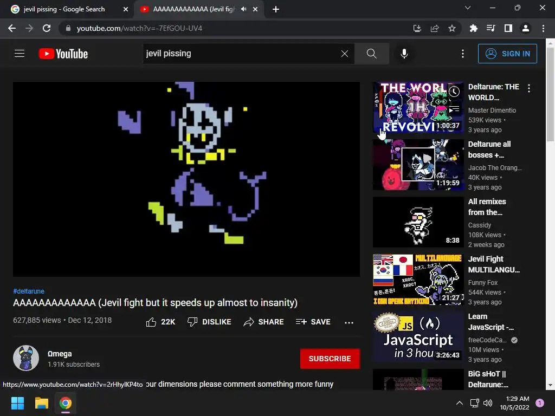View site info via the lock icon
Image resolution: width=555 pixels, height=416 pixels.
tap(68, 28)
